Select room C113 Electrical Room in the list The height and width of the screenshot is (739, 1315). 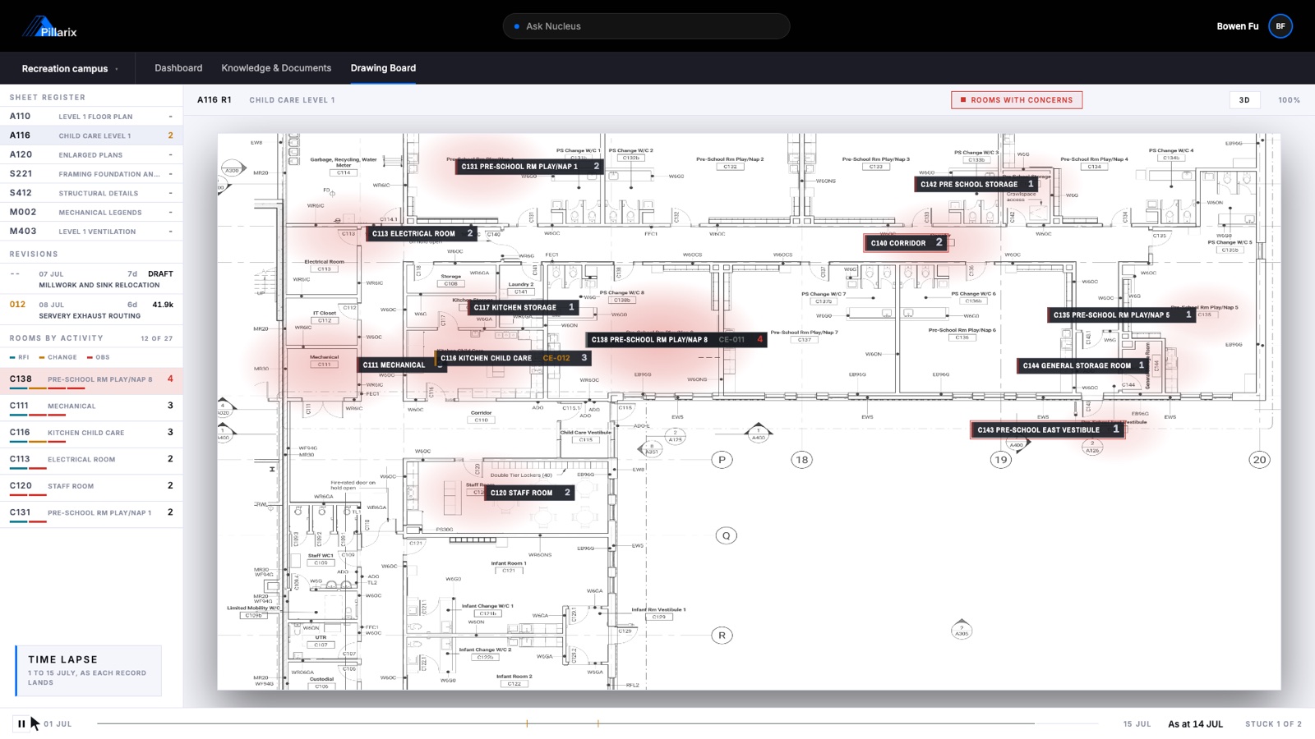pyautogui.click(x=91, y=460)
